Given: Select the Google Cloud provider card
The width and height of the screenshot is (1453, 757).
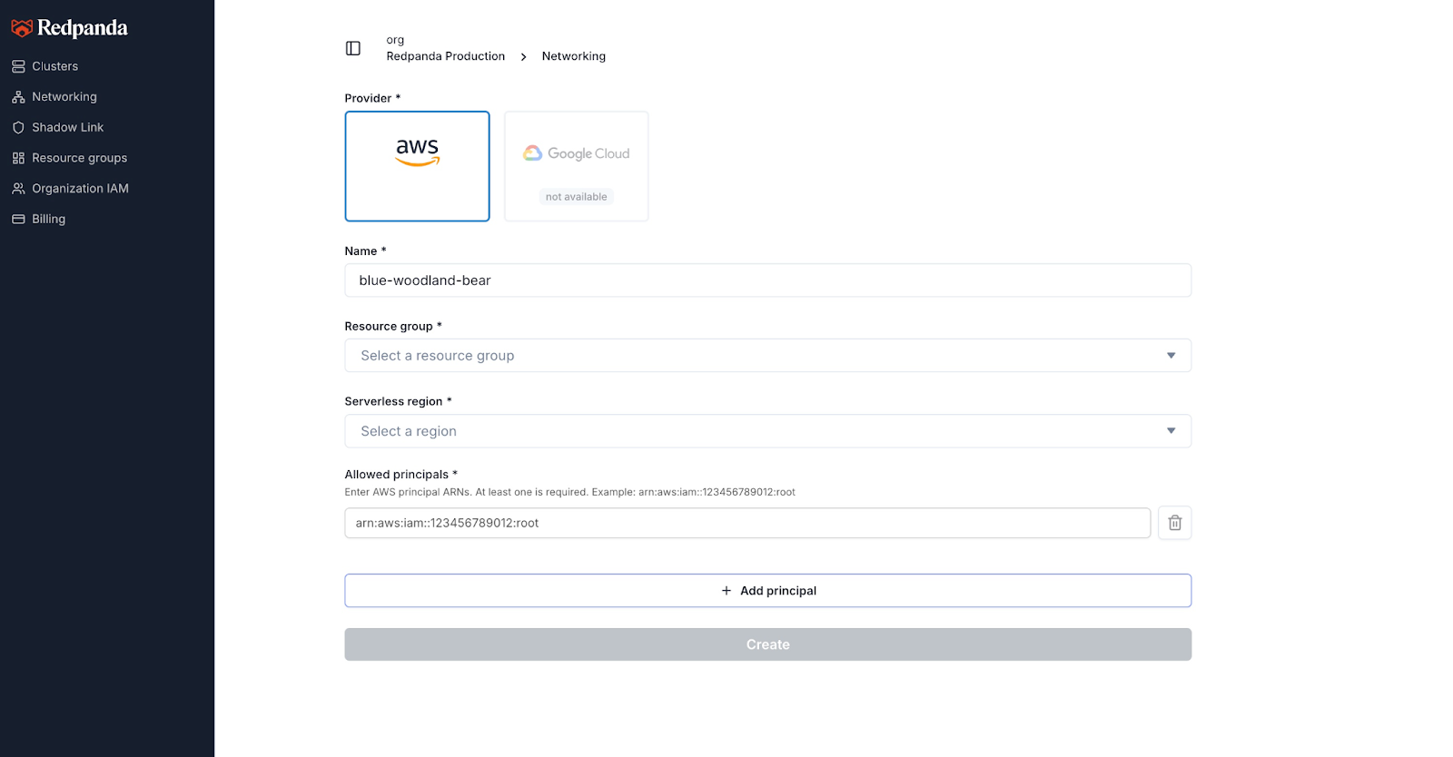Looking at the screenshot, I should point(577,166).
